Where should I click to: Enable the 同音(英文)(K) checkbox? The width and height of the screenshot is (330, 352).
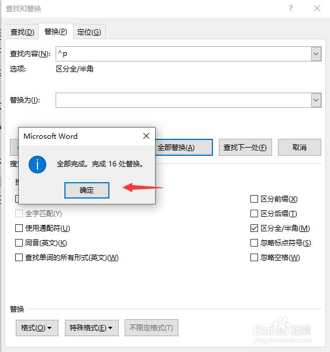tap(19, 243)
